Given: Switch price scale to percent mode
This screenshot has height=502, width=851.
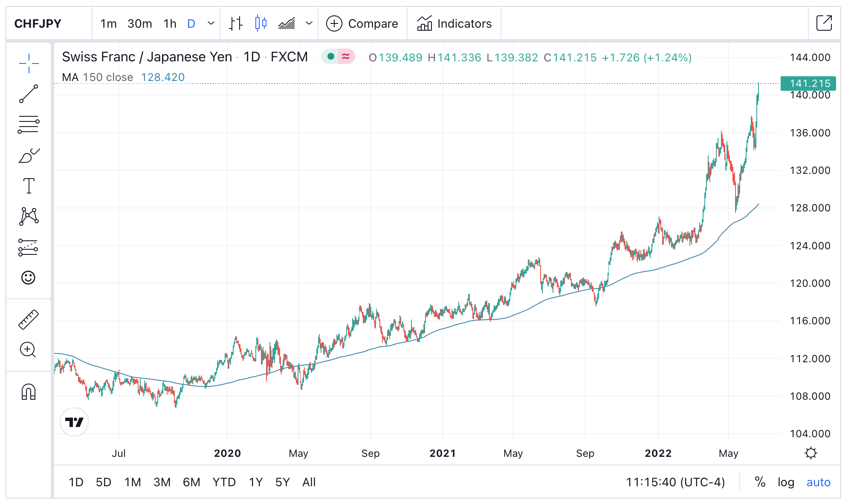Looking at the screenshot, I should pos(759,482).
